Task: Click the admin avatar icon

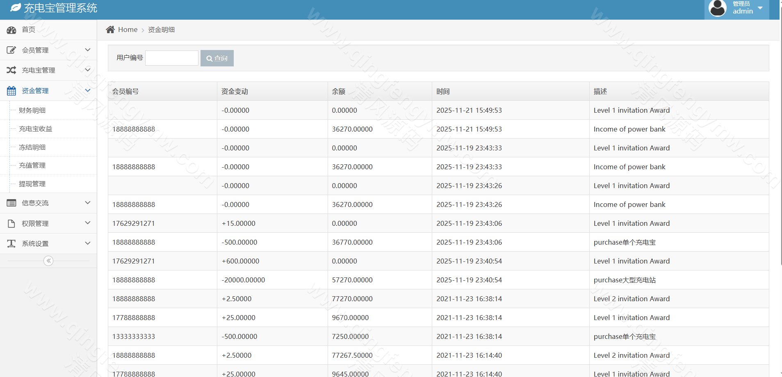Action: [x=717, y=8]
